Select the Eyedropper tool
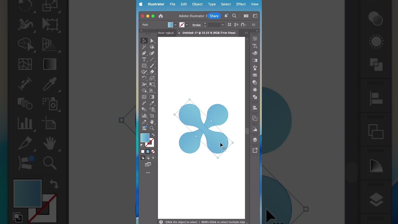Image resolution: width=398 pixels, height=224 pixels. point(152,103)
